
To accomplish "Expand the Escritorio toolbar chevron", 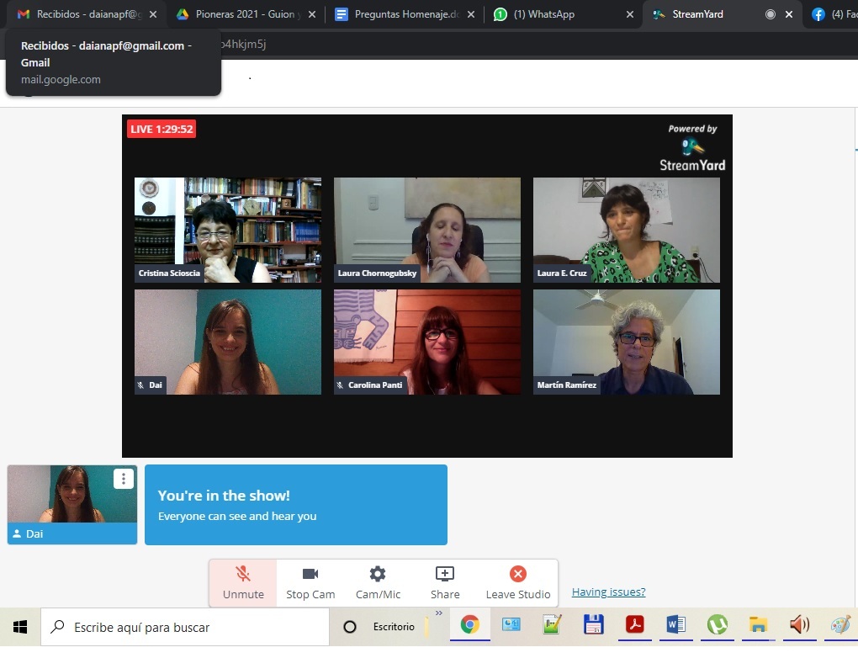I will pos(438,613).
